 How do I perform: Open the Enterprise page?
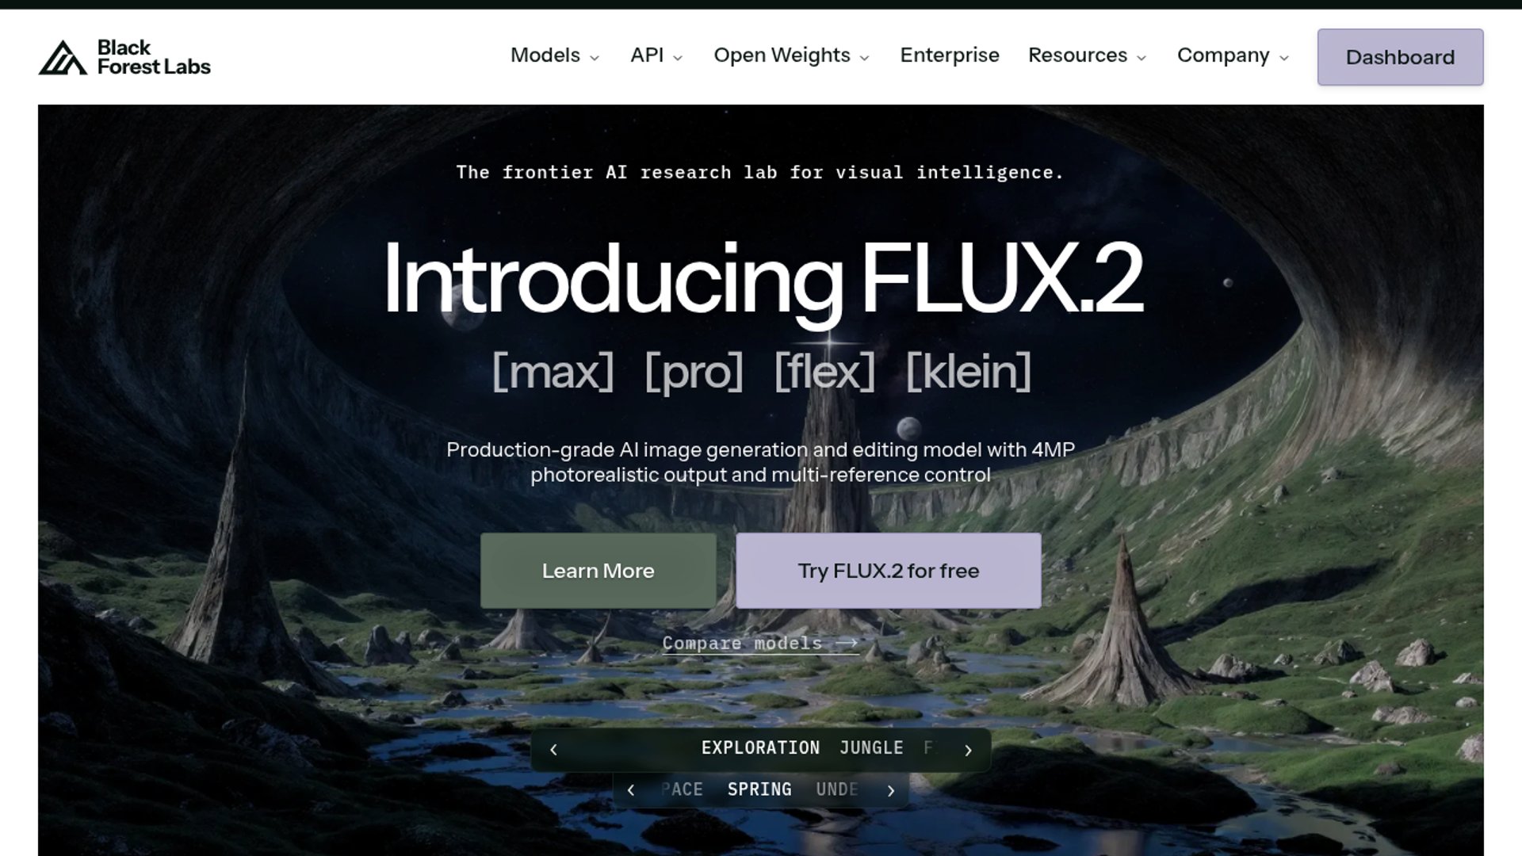(949, 55)
